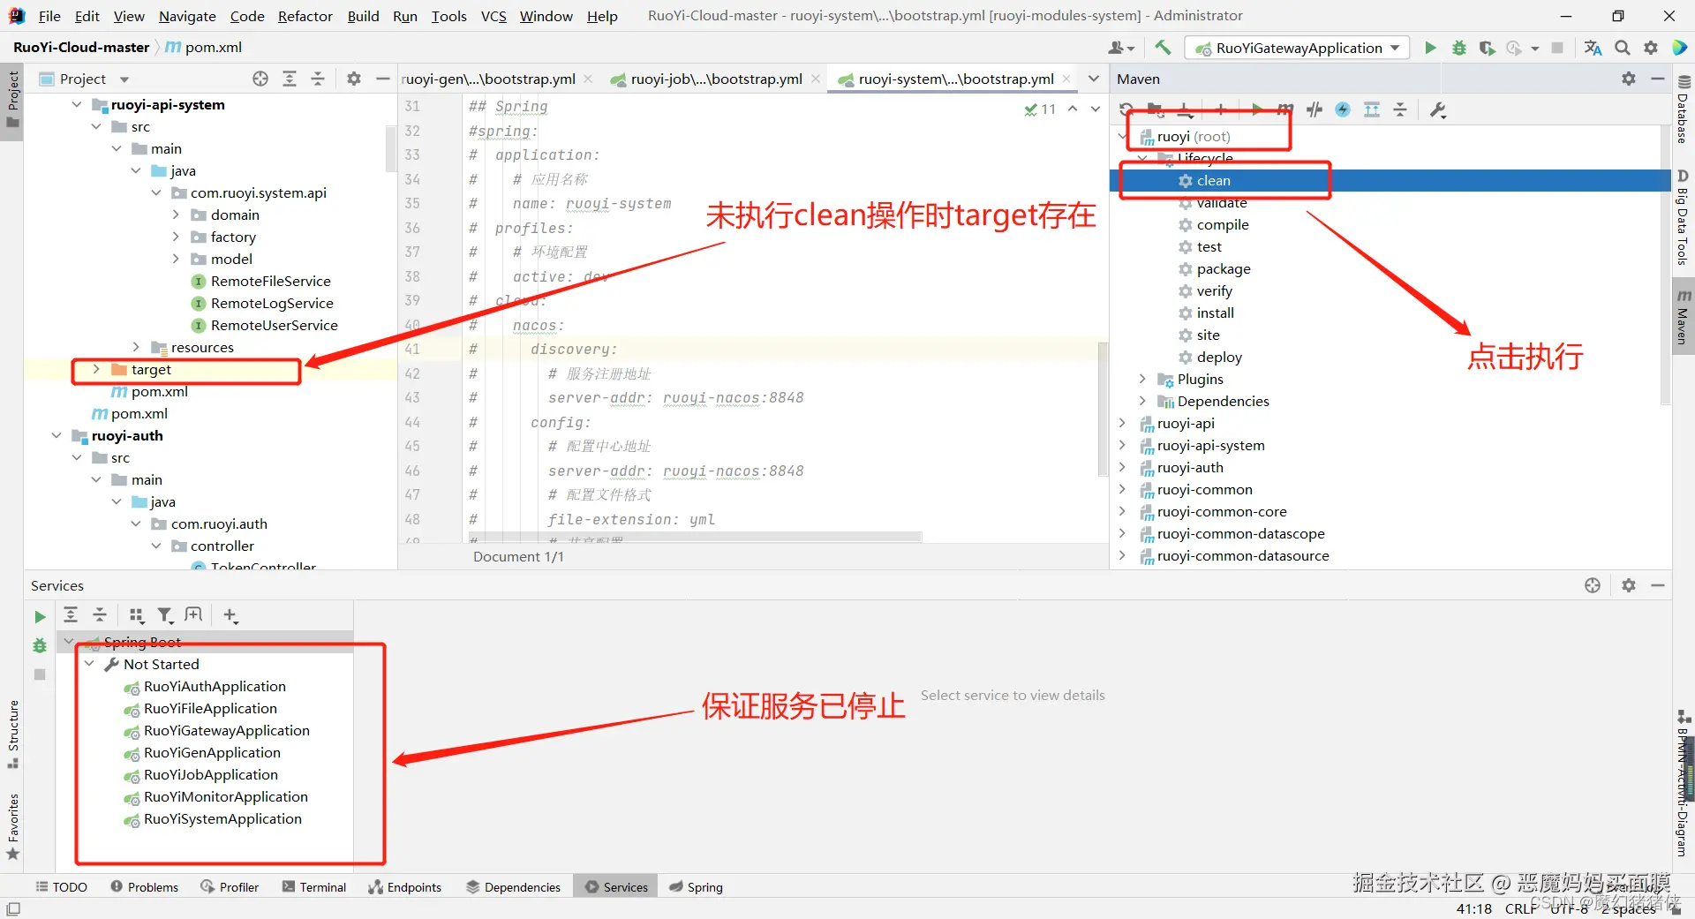
Task: Debug selected service in Services panel
Action: tap(40, 645)
